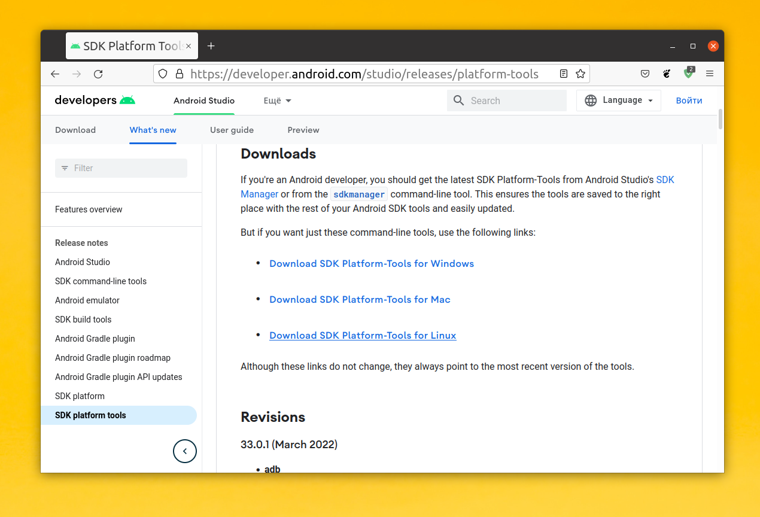Open the Firefox hamburger menu
Viewport: 760px width, 517px height.
pos(710,74)
